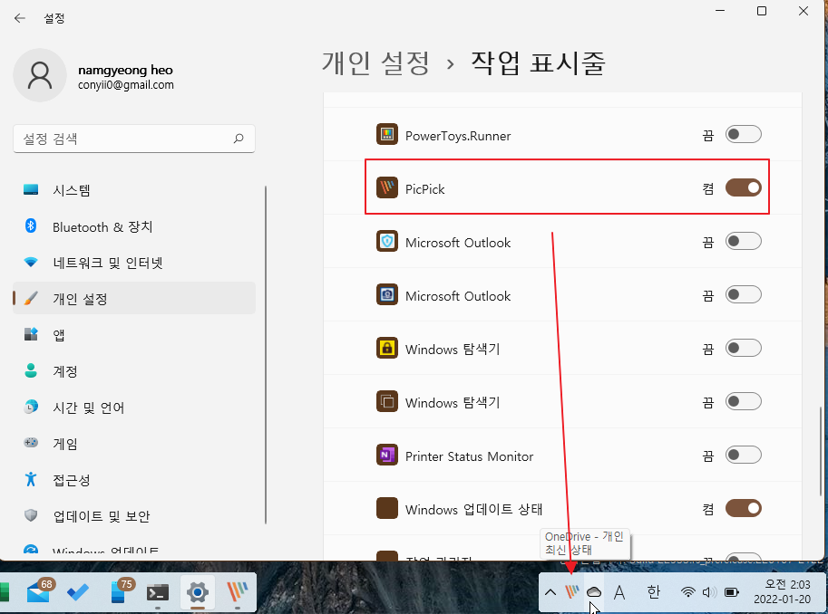Click the main content vertical scrollbar
828x614 pixels.
click(x=820, y=451)
